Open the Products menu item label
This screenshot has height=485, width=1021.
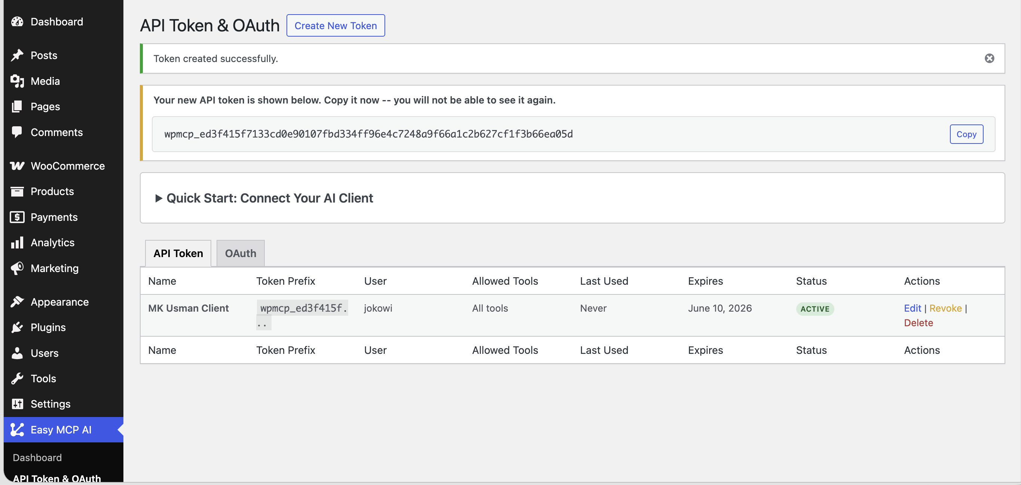pos(52,192)
